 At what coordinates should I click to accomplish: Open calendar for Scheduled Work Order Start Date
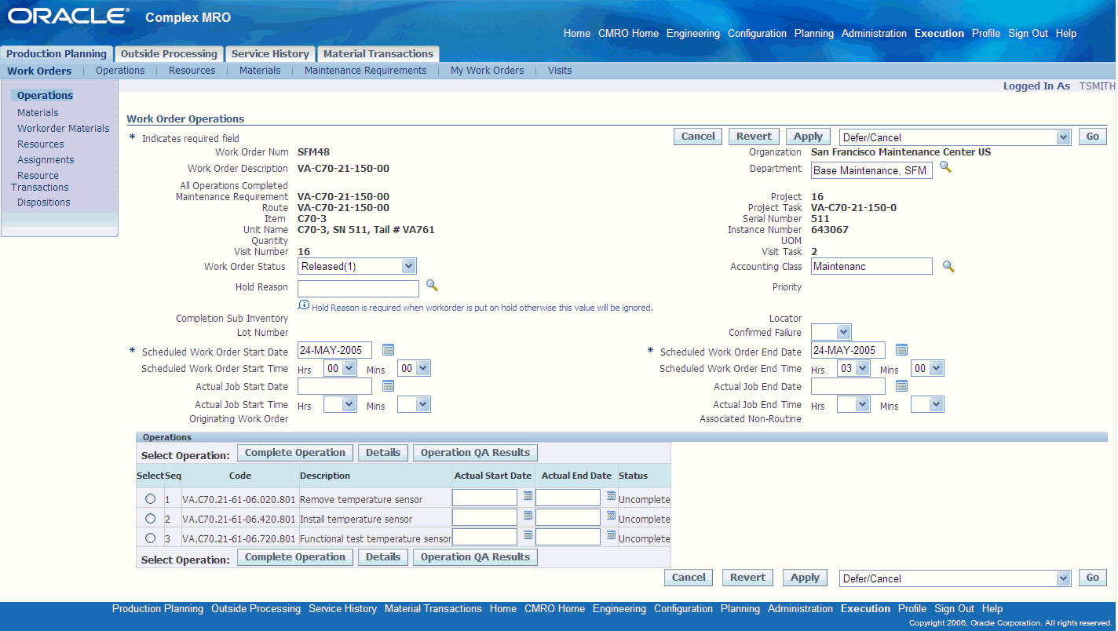388,350
